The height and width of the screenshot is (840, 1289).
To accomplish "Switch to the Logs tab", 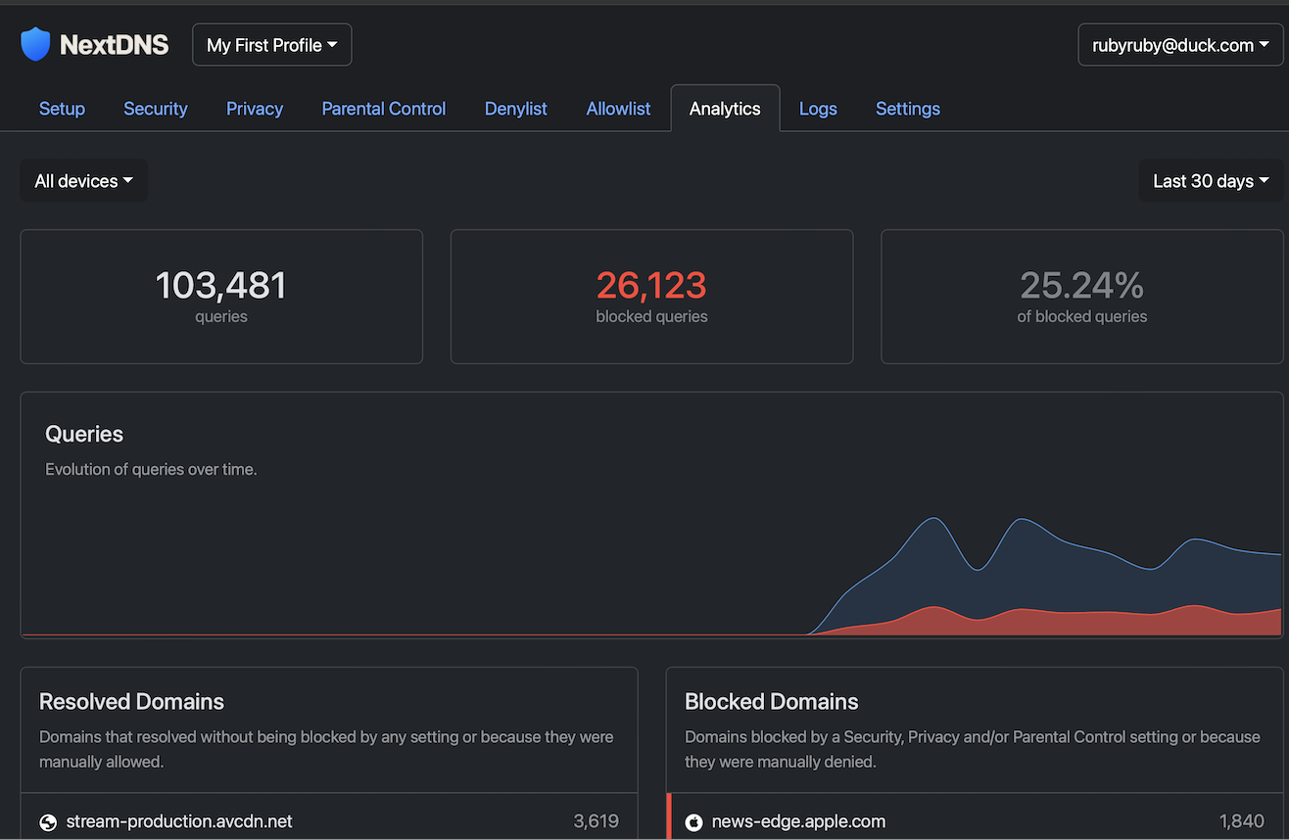I will tap(818, 109).
